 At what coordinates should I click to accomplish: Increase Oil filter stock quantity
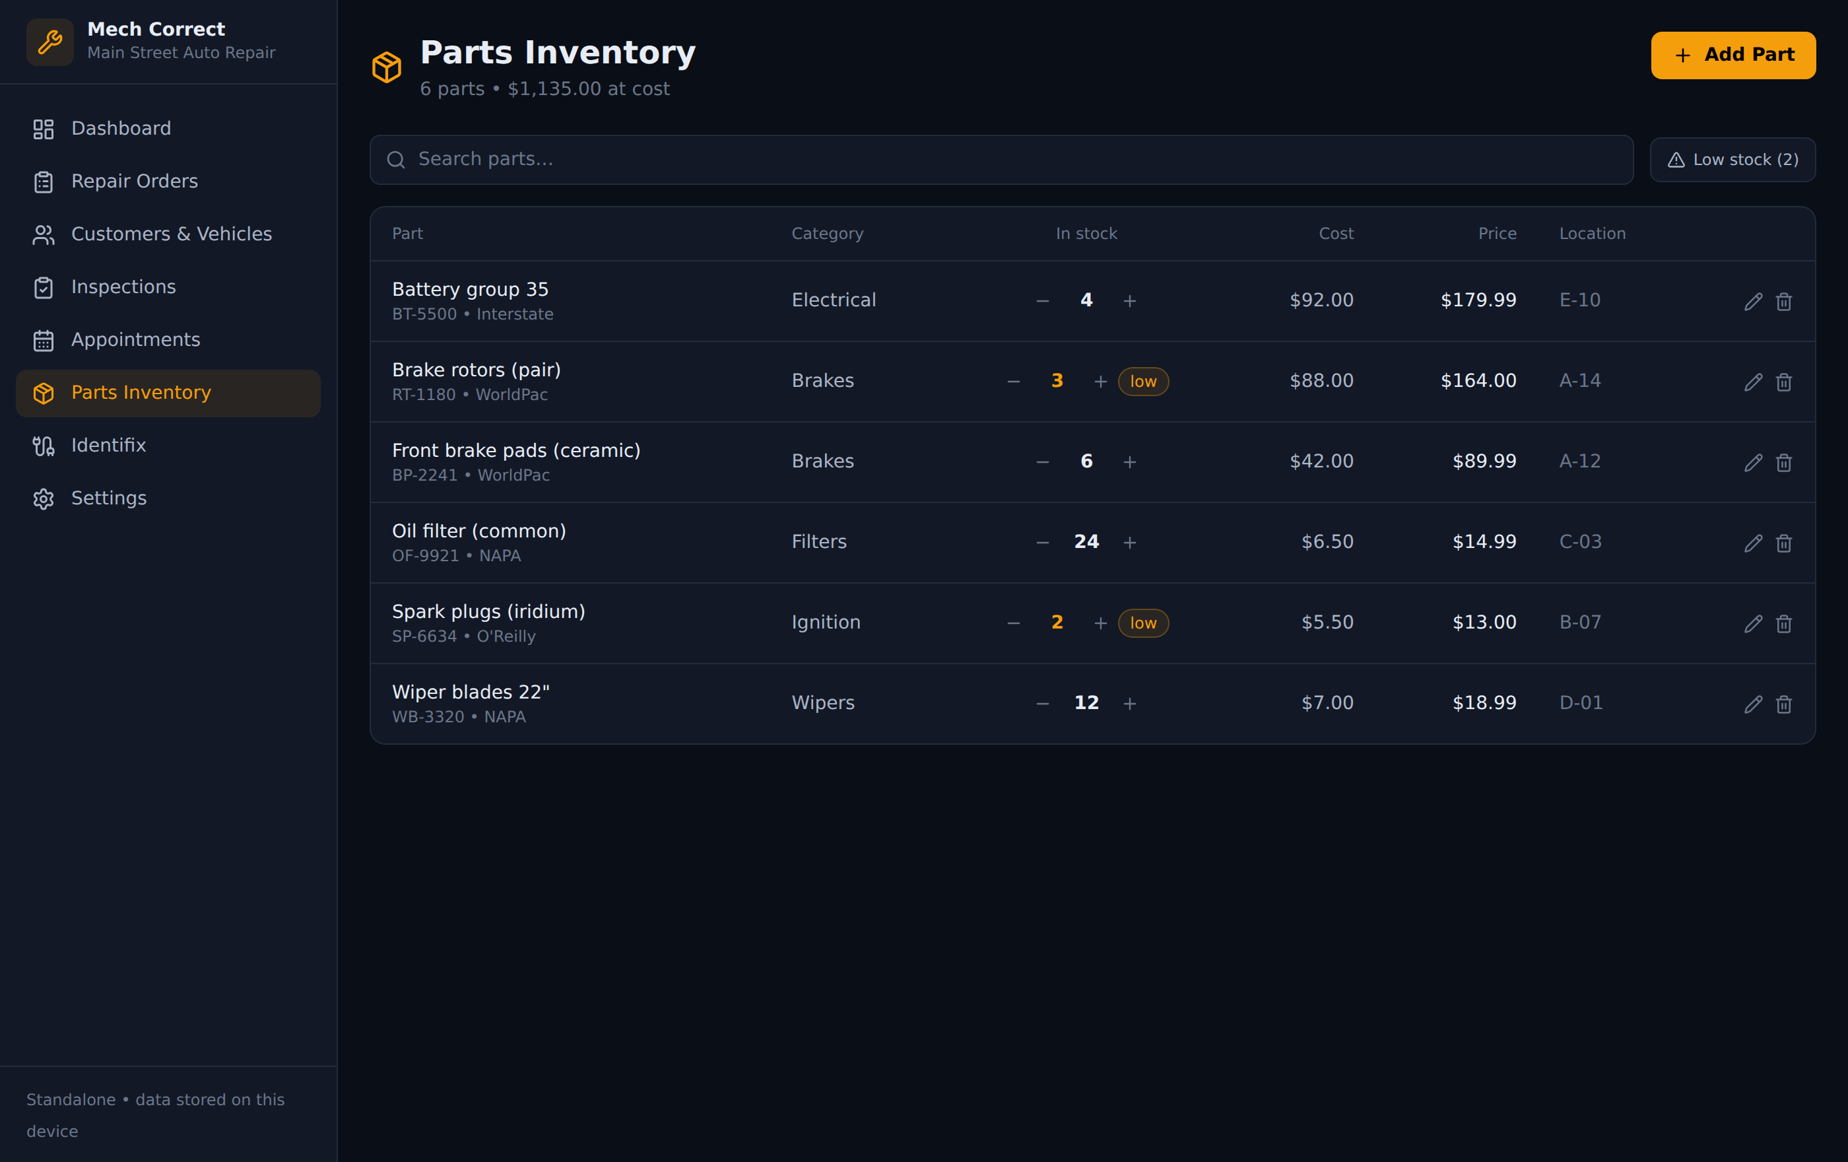coord(1130,543)
